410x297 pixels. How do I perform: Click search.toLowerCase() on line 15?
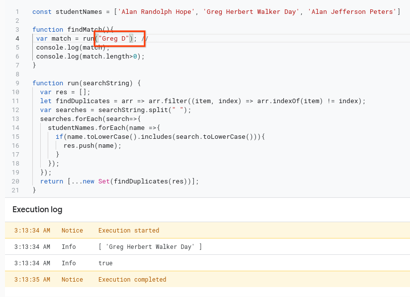[214, 137]
